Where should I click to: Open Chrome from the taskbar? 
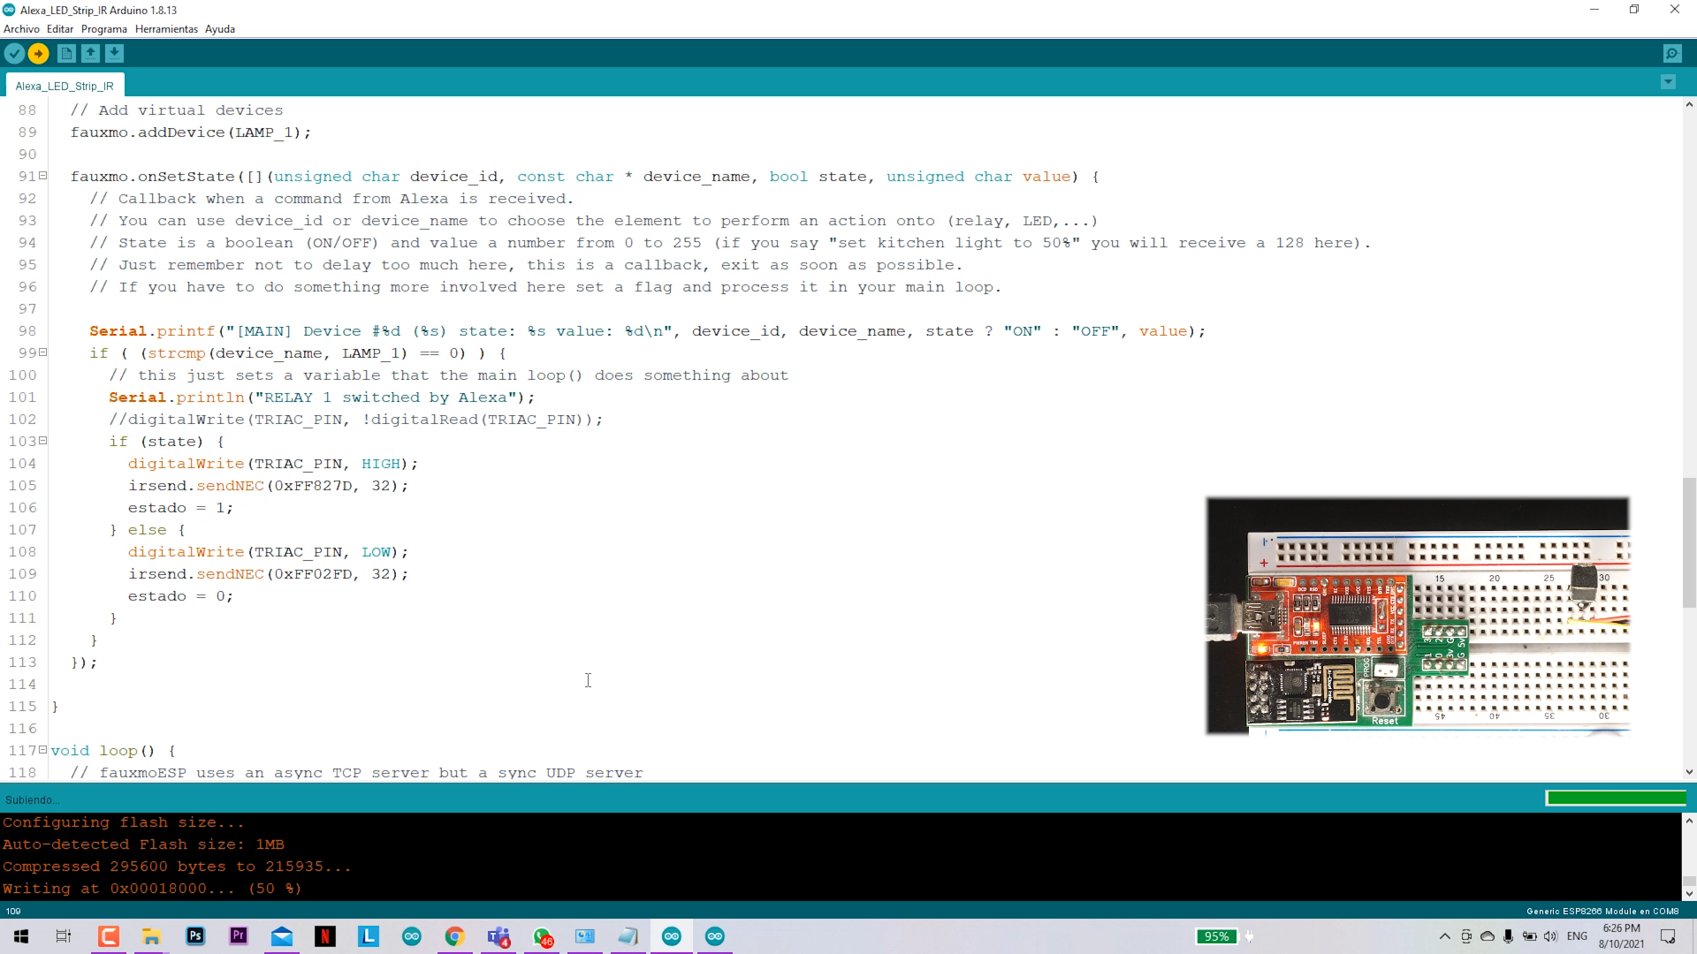pyautogui.click(x=454, y=936)
